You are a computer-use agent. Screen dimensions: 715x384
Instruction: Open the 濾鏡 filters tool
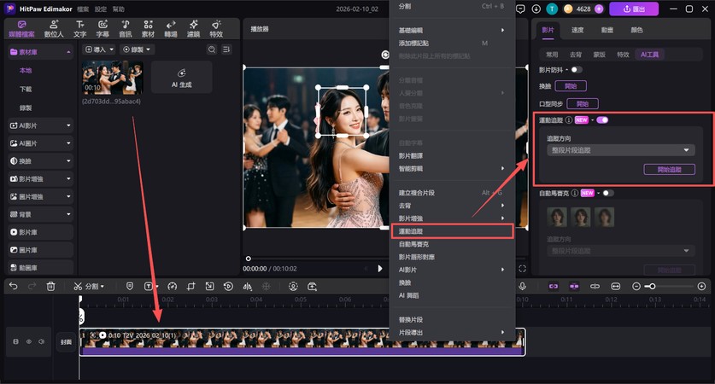(x=193, y=29)
